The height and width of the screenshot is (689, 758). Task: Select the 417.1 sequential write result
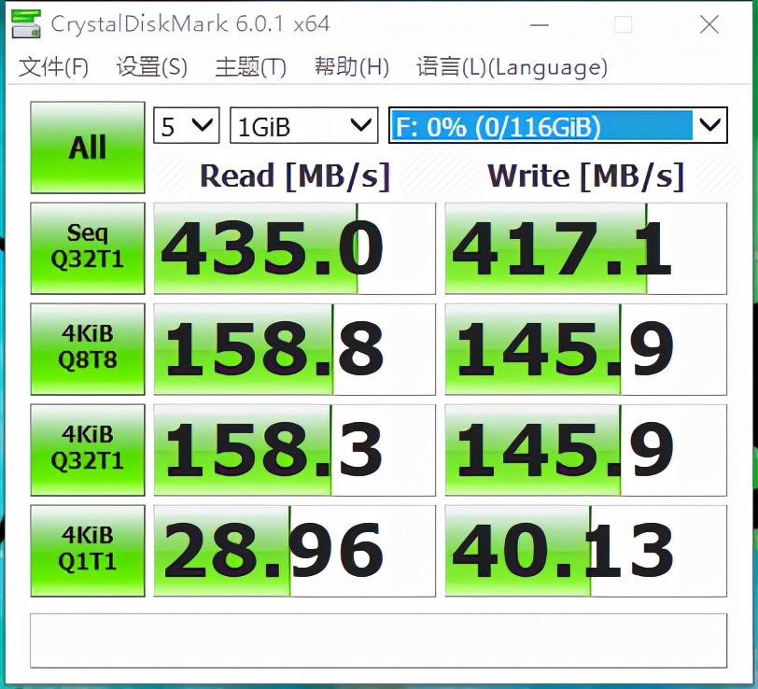click(x=586, y=248)
